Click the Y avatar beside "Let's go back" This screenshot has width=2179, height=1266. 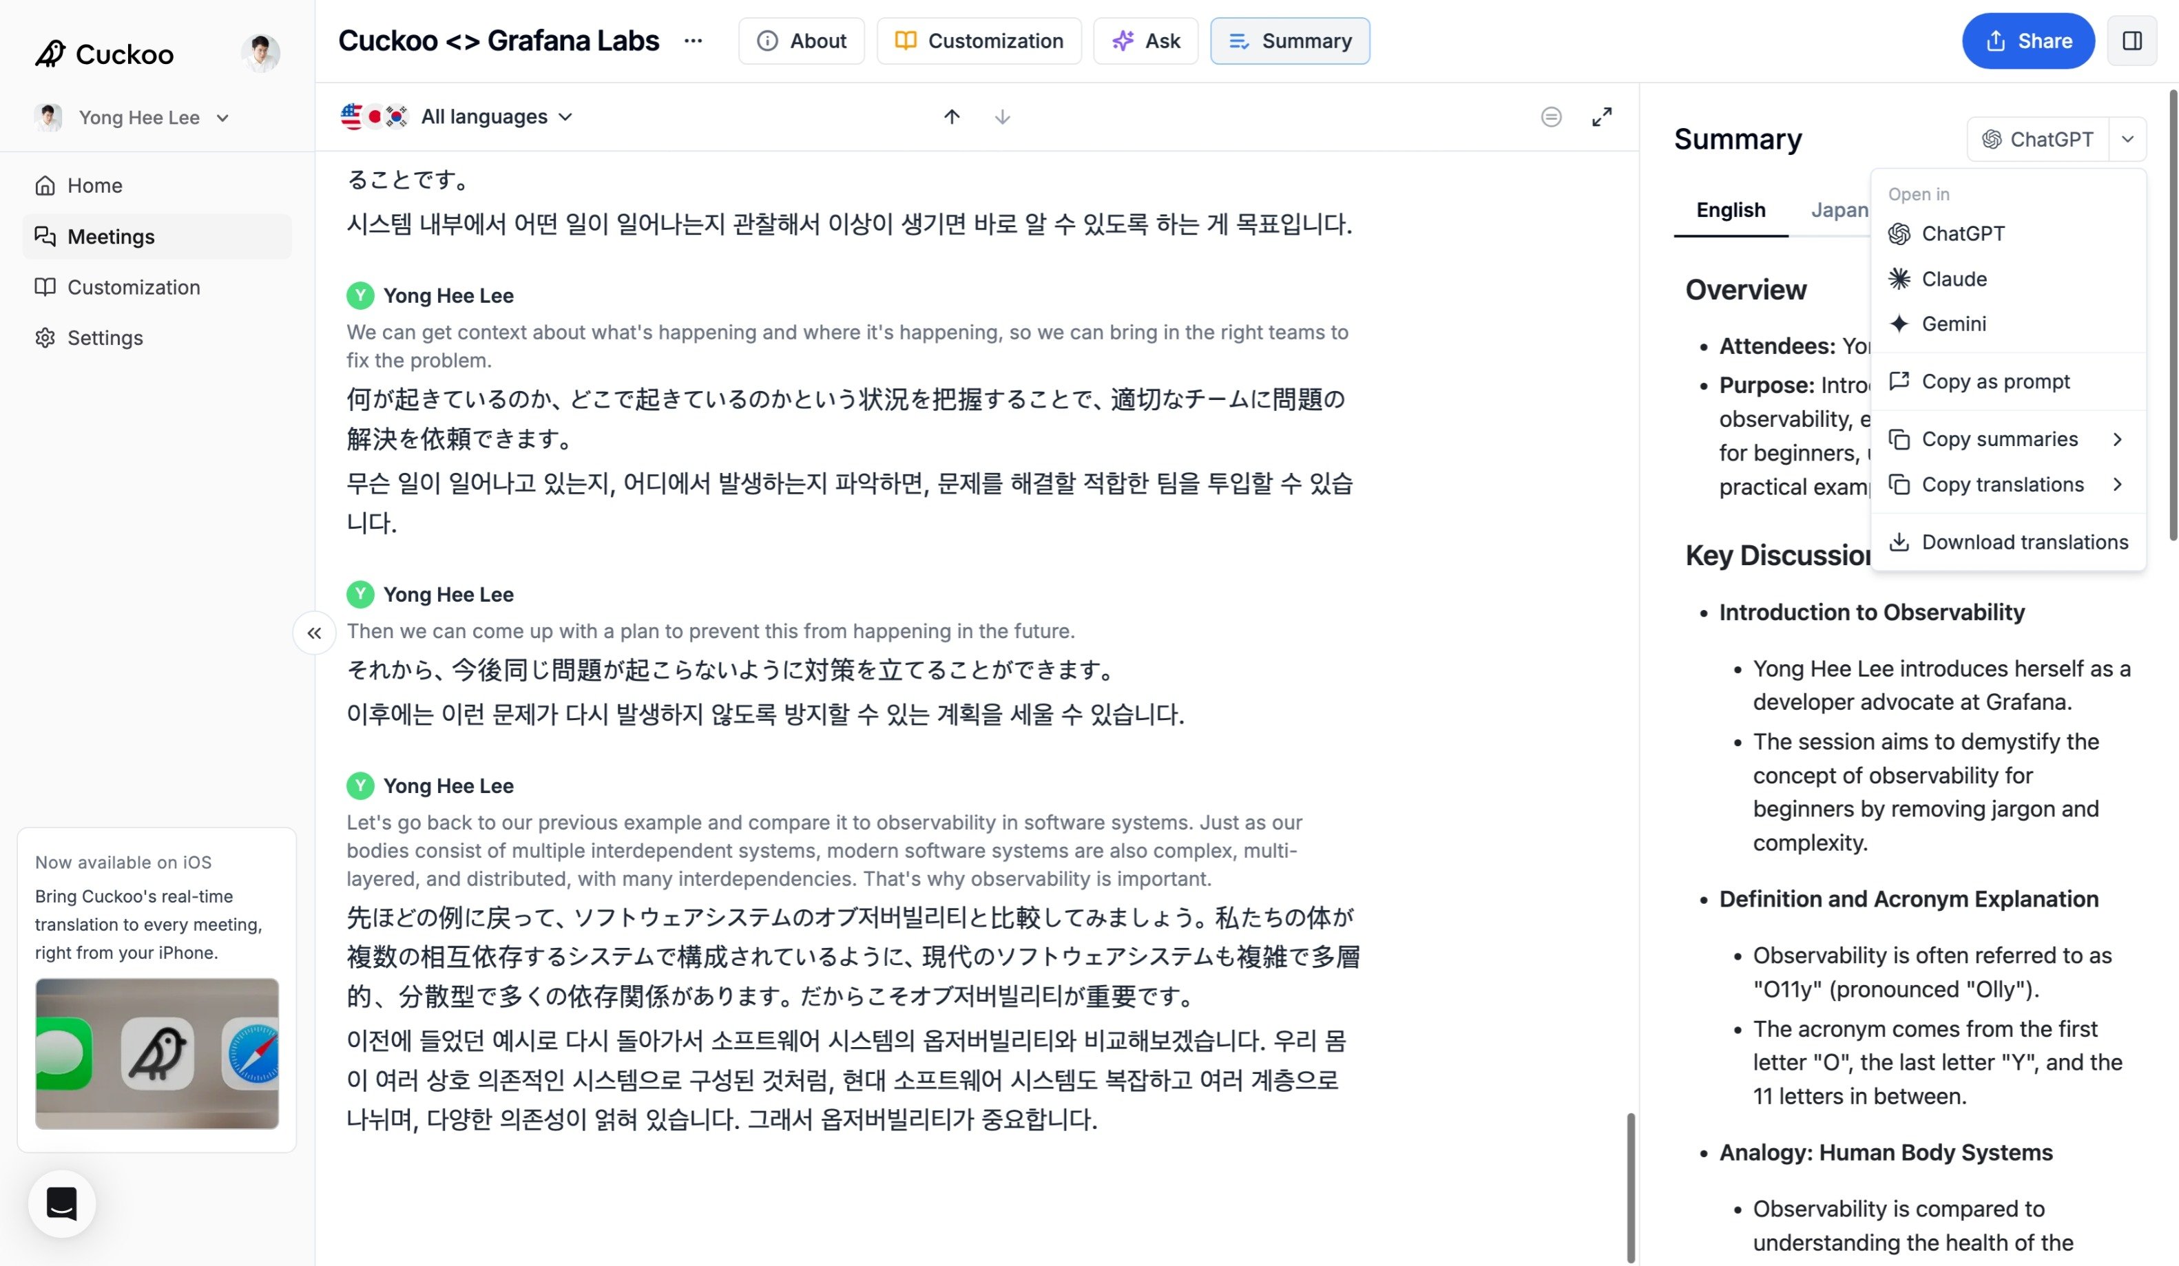click(x=359, y=785)
